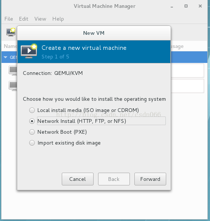Image resolution: width=210 pixels, height=221 pixels.
Task: Open the Help menu
Action: pyautogui.click(x=58, y=19)
